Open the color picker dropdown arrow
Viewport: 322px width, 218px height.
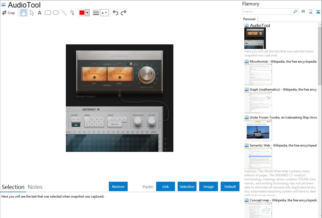87,13
